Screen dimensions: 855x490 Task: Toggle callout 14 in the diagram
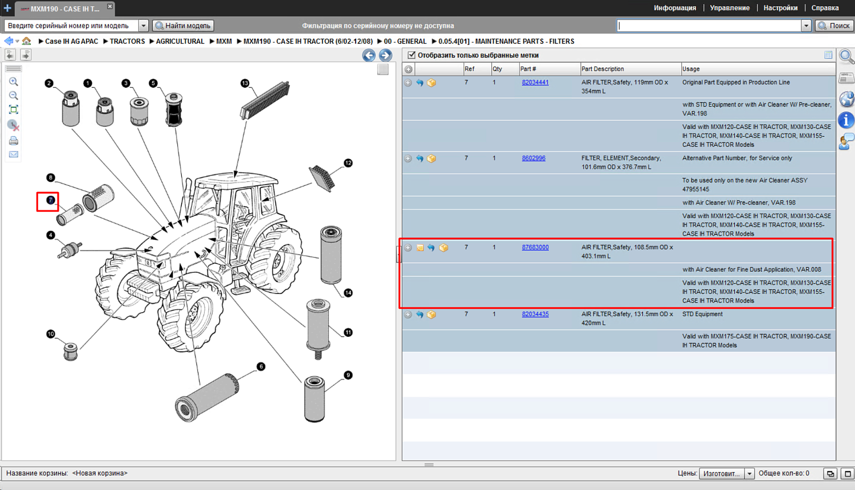(348, 293)
